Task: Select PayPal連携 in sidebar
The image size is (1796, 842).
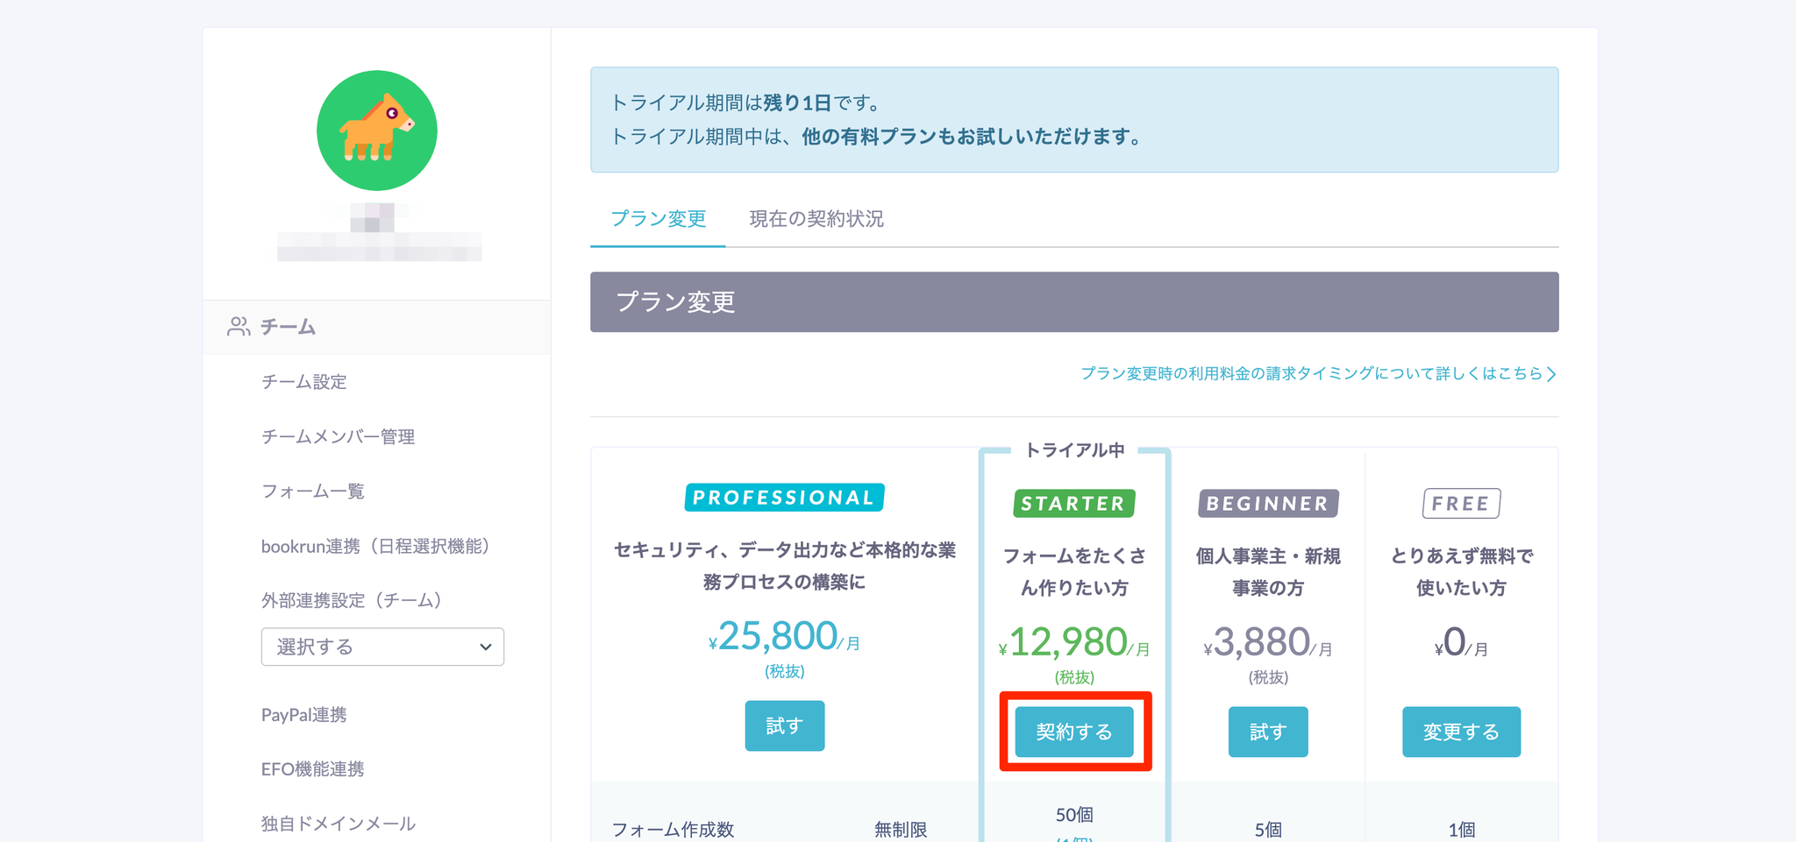Action: pyautogui.click(x=304, y=715)
